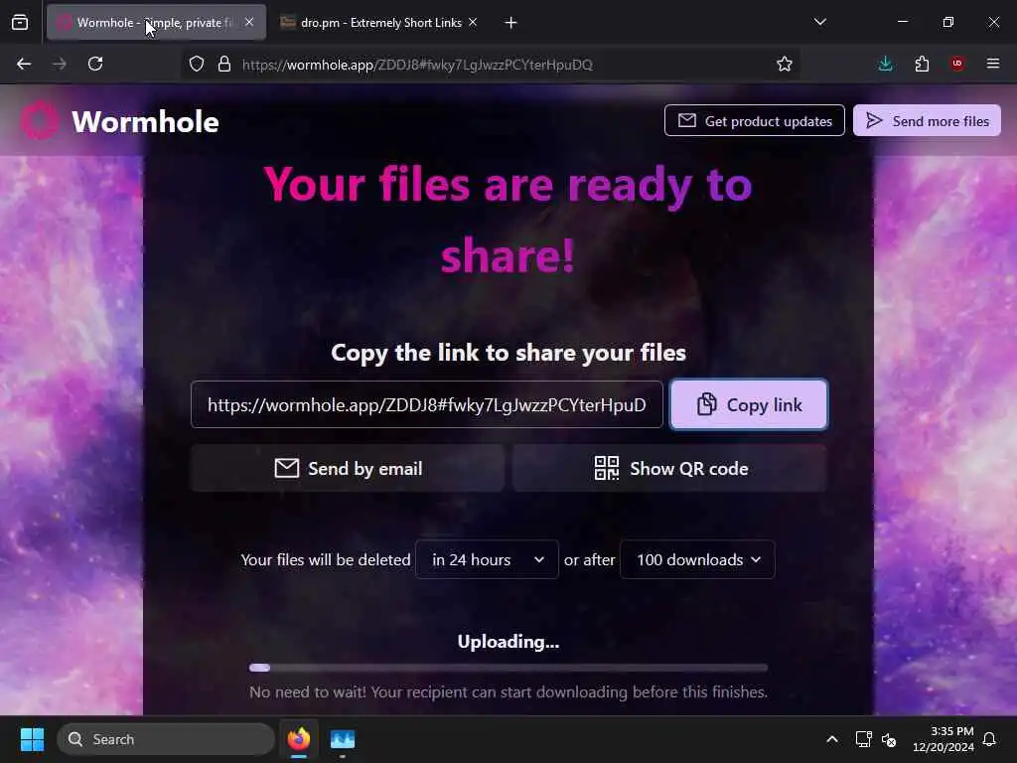
Task: Click the Wormhole logo icon
Action: coord(40,120)
